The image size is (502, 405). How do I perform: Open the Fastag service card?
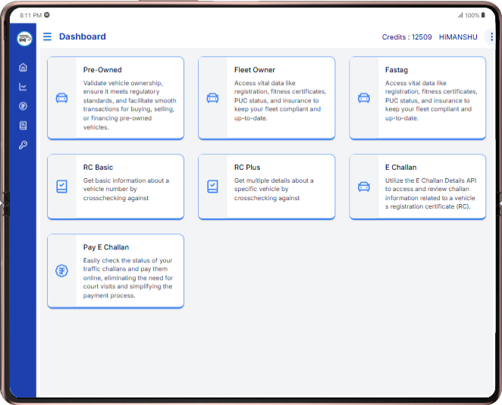[417, 98]
